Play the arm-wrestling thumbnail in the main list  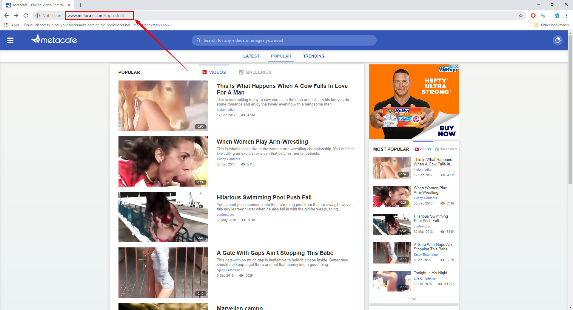pyautogui.click(x=163, y=161)
